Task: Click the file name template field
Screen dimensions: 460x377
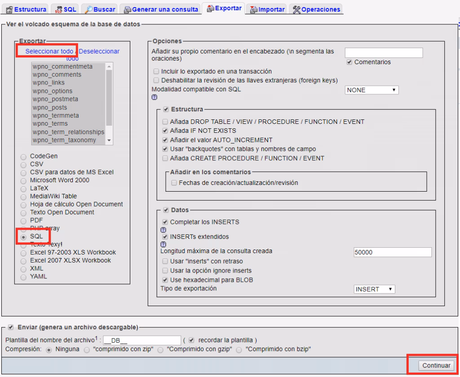Action: coord(142,340)
